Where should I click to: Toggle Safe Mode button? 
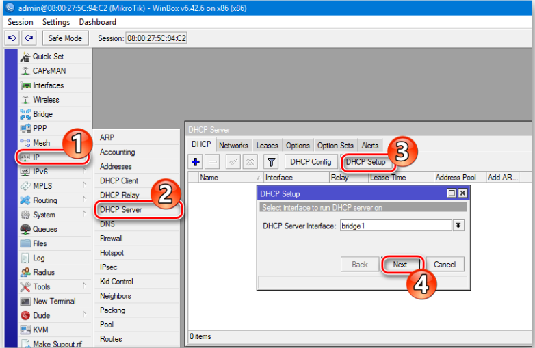point(65,38)
